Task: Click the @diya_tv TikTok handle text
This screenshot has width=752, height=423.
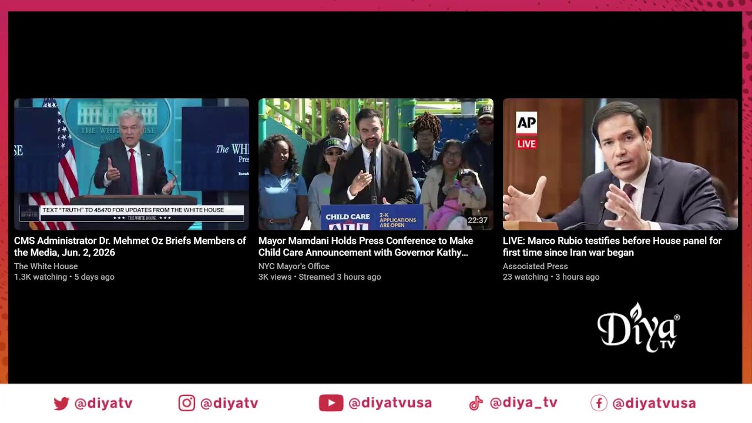Action: 523,403
